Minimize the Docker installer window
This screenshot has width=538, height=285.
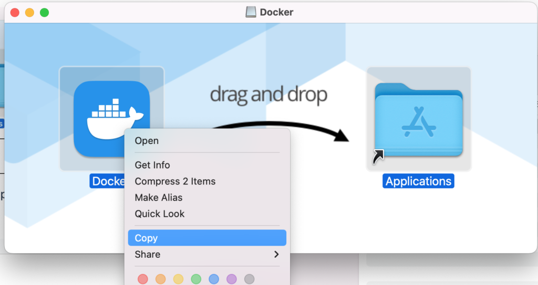(29, 12)
